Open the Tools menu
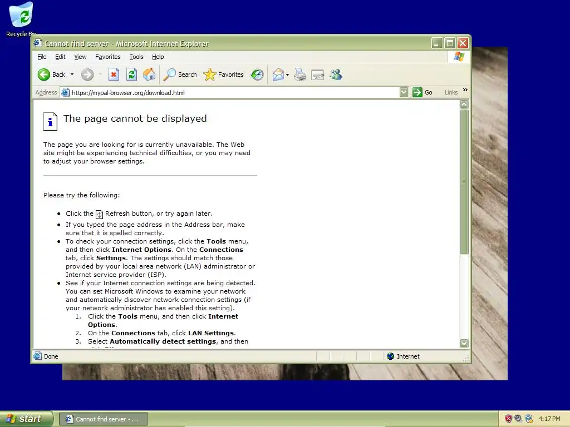The height and width of the screenshot is (427, 570). [x=136, y=57]
